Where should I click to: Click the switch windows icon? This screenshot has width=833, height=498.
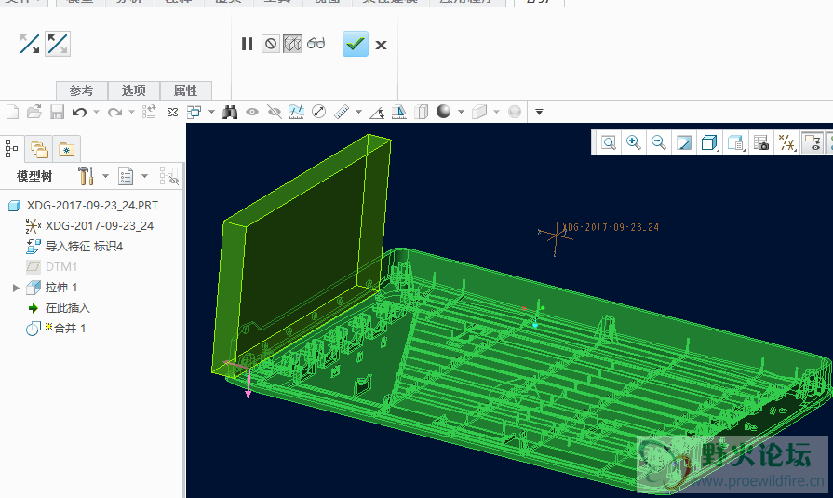click(195, 112)
